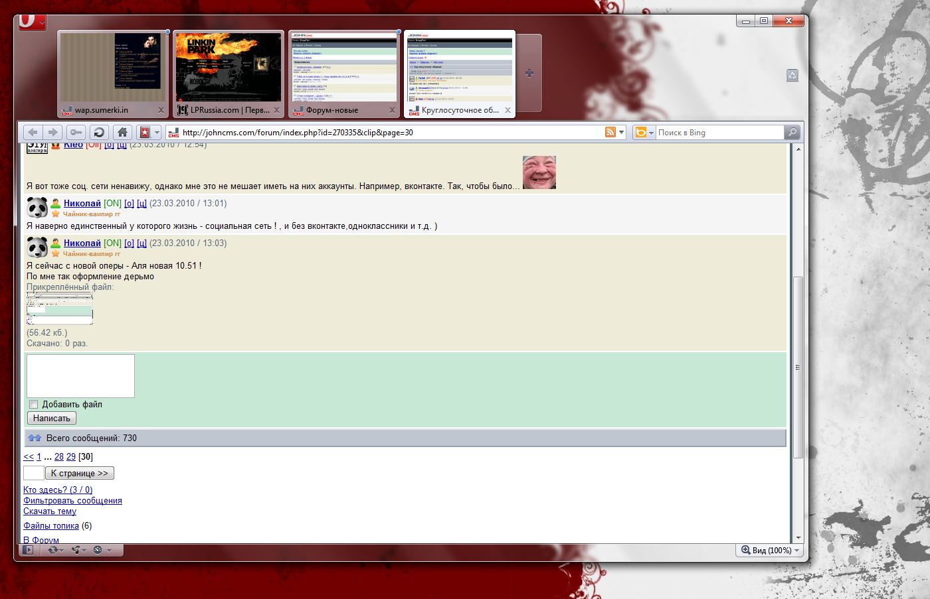This screenshot has height=599, width=930.
Task: Open the search engine selector dropdown arrow
Action: click(x=651, y=132)
